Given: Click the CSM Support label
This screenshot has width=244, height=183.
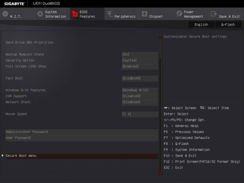Looking at the screenshot, I should pos(16,96).
